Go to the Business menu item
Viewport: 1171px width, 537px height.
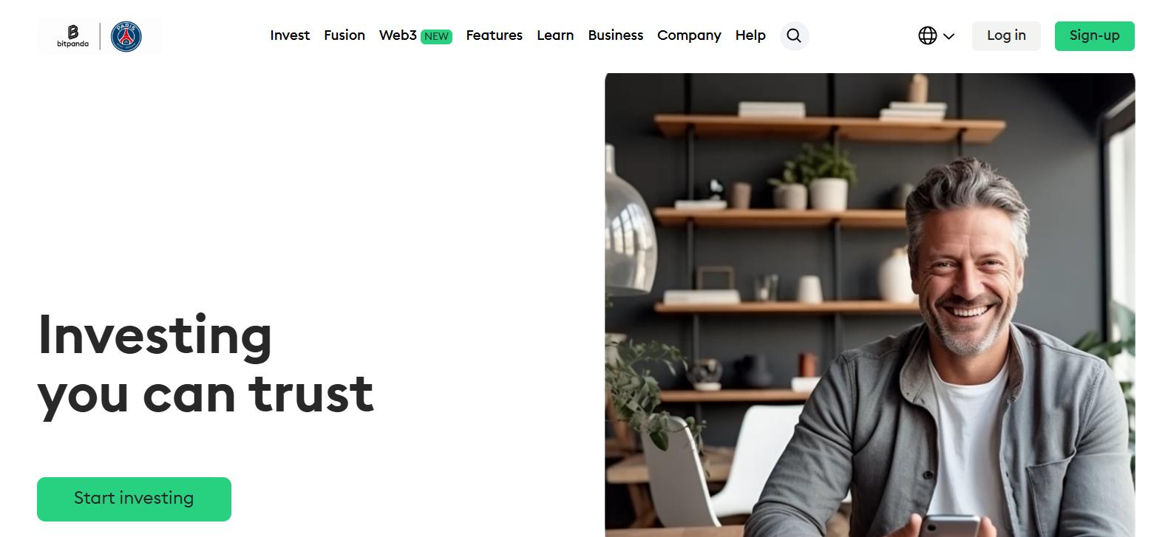[616, 35]
